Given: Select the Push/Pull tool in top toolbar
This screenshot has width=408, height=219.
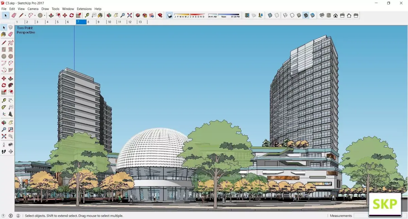Looking at the screenshot, I should 51,15.
